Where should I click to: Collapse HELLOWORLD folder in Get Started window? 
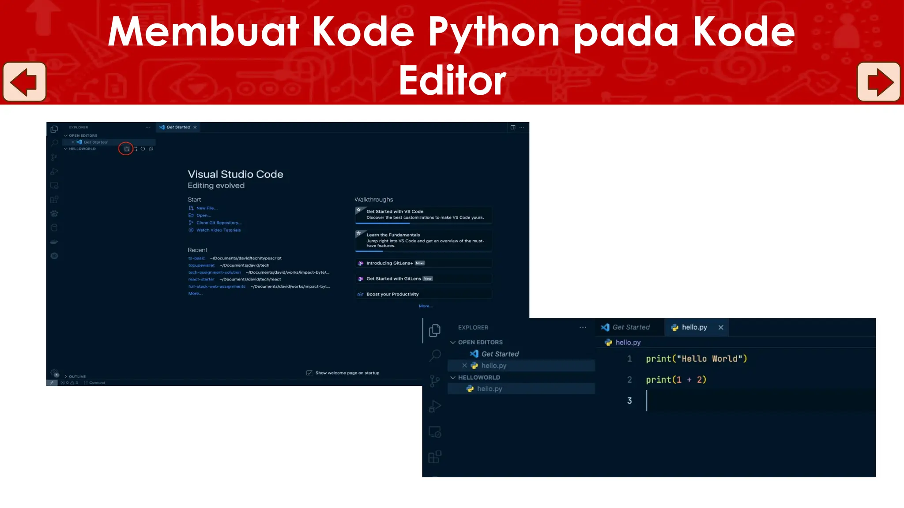click(79, 149)
